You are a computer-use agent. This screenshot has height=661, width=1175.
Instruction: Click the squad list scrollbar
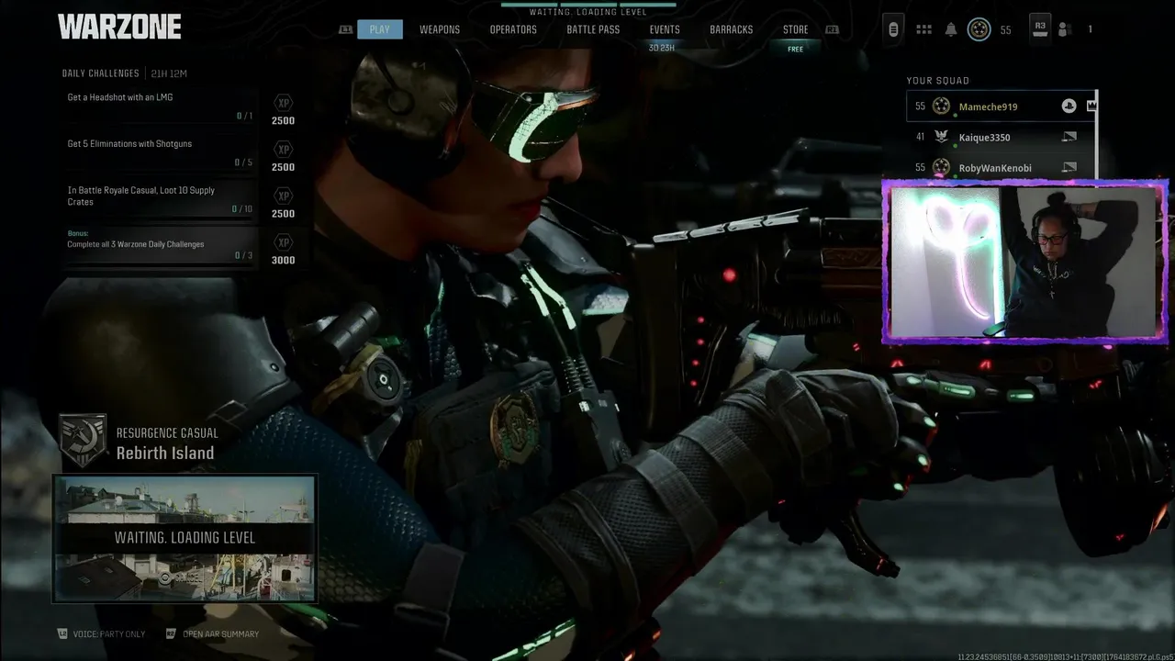pos(1098,135)
